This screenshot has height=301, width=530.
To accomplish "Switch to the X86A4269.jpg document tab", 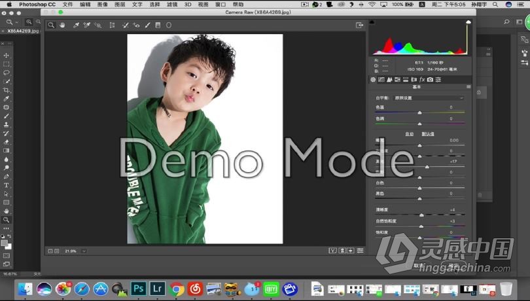I will [x=22, y=31].
